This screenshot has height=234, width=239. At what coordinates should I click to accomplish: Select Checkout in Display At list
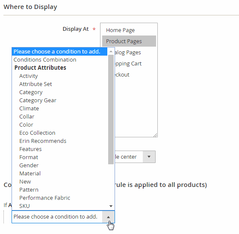coord(136,74)
